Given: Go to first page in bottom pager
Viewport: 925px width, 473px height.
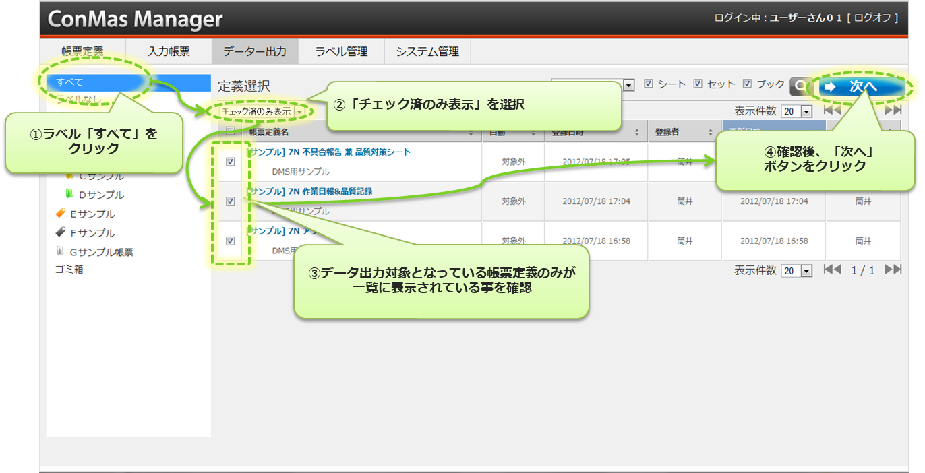Looking at the screenshot, I should click(x=832, y=270).
